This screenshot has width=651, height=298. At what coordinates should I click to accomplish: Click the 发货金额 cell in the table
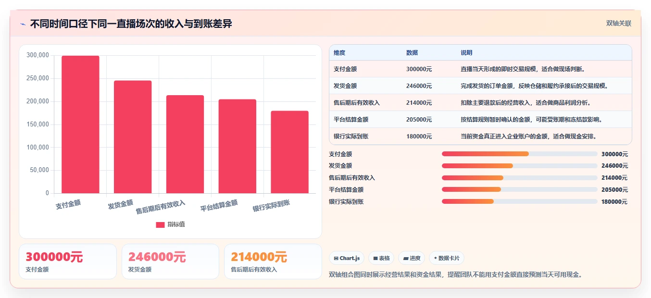pyautogui.click(x=345, y=86)
